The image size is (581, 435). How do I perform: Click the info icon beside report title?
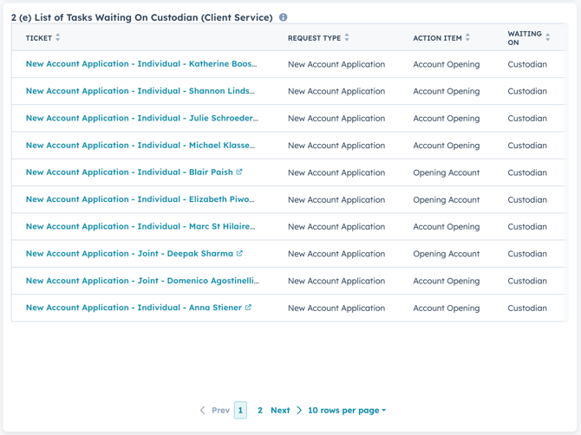point(283,17)
